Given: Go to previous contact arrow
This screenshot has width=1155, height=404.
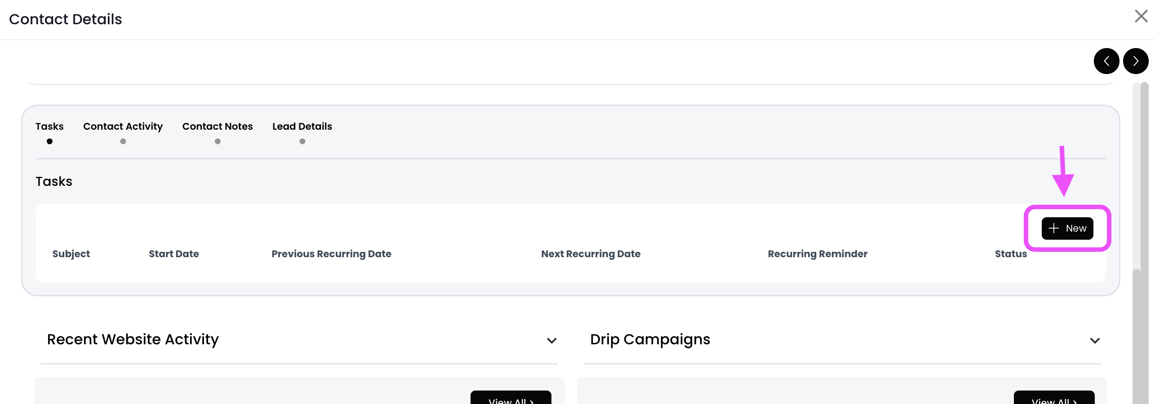Looking at the screenshot, I should [x=1106, y=61].
